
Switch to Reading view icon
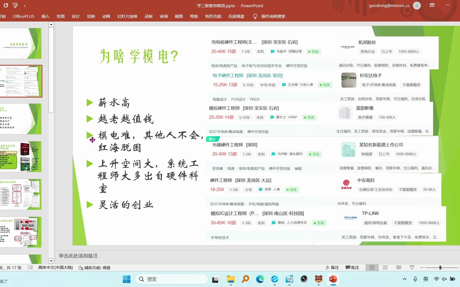[x=399, y=268]
